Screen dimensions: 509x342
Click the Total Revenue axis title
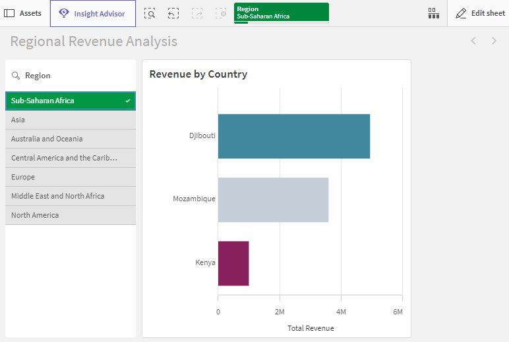pos(311,328)
